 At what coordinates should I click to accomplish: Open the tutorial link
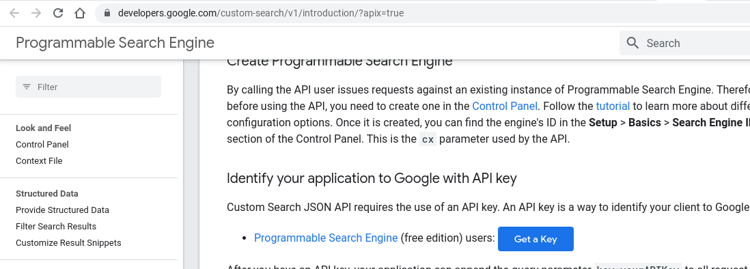613,106
